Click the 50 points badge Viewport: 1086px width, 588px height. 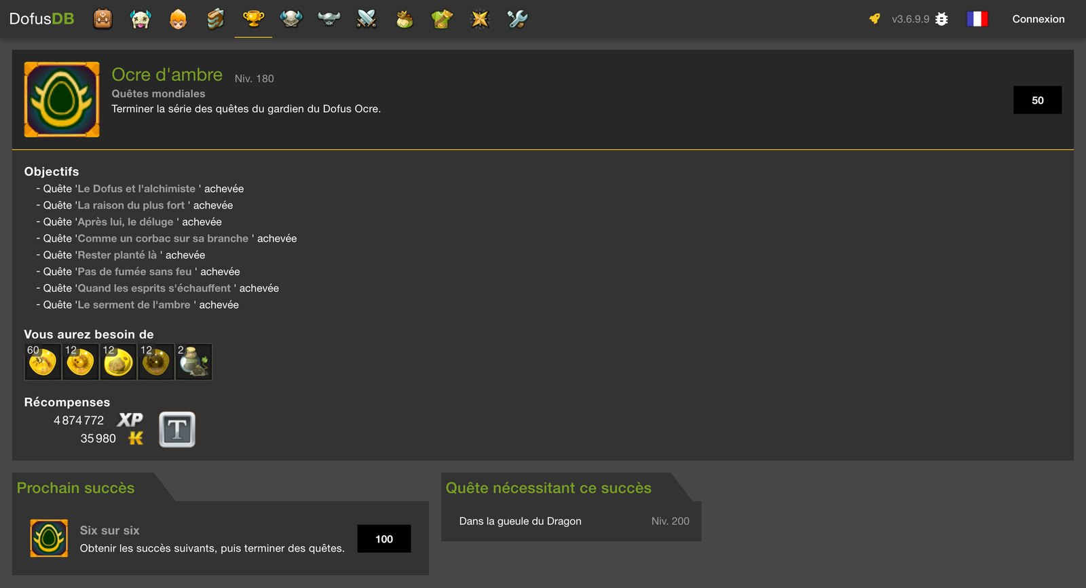click(1037, 100)
